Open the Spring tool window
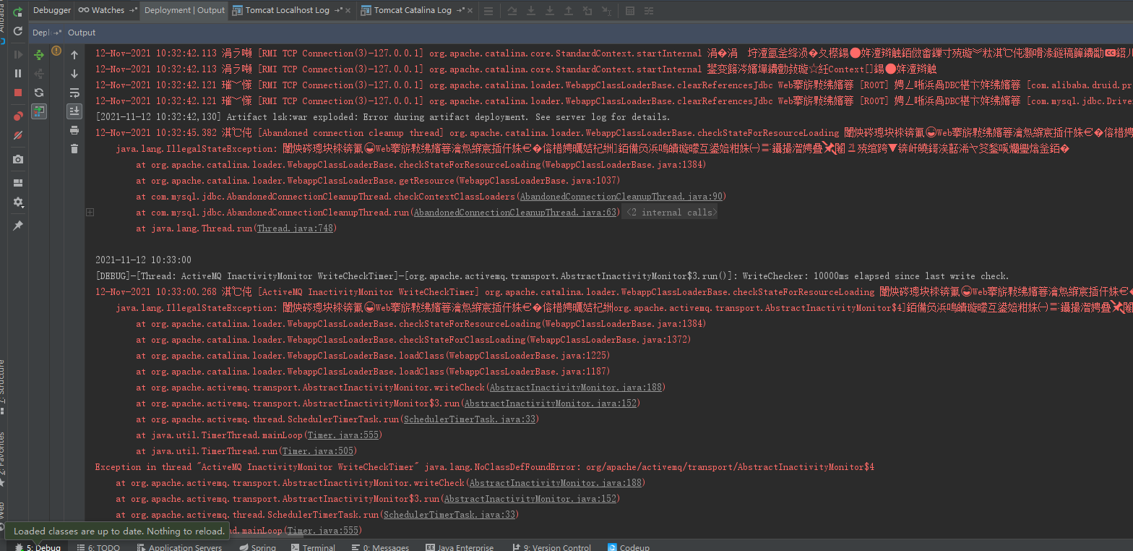1133x551 pixels. (257, 547)
